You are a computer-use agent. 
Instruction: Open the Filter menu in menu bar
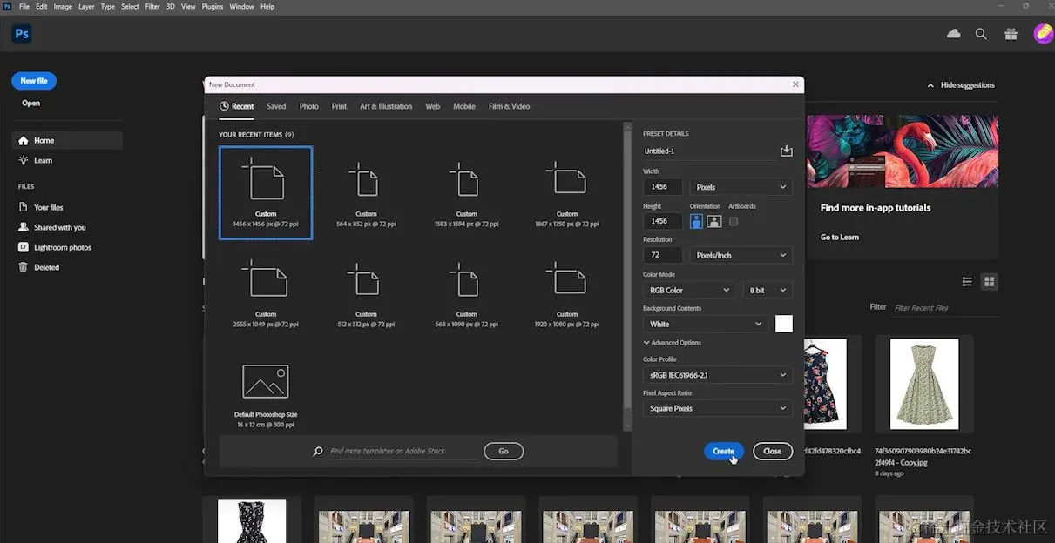pos(152,6)
